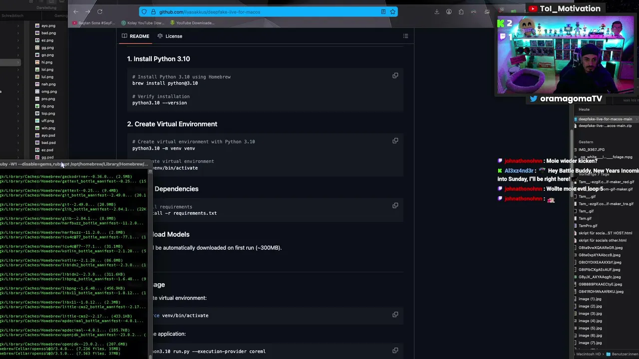Select deepfake-live-...acos-main.zip in Finder
Image resolution: width=639 pixels, height=359 pixels.
click(x=604, y=126)
